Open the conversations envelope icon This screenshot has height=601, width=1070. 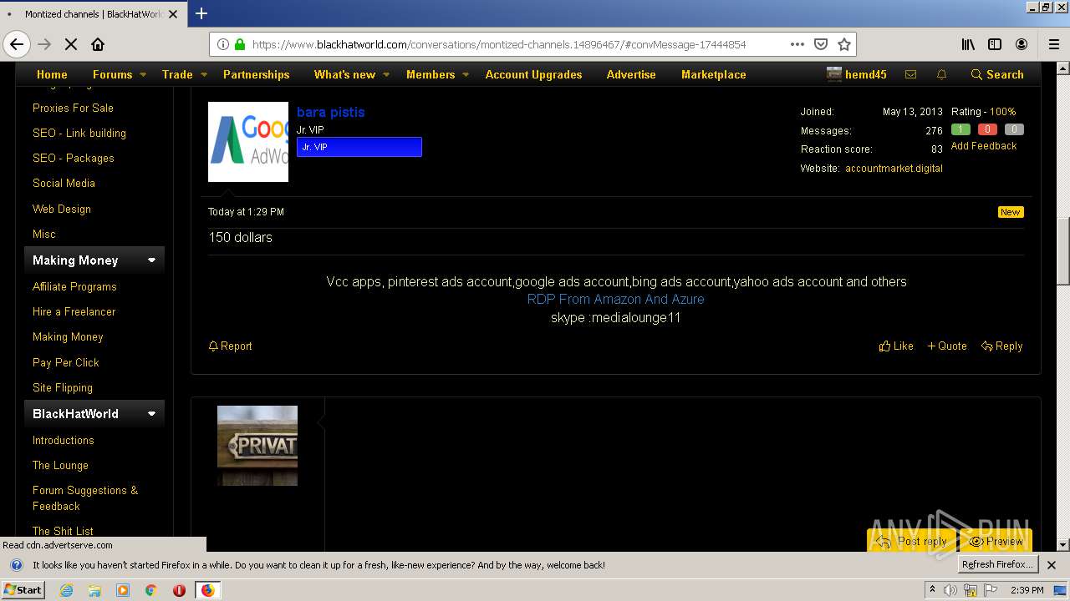tap(910, 74)
